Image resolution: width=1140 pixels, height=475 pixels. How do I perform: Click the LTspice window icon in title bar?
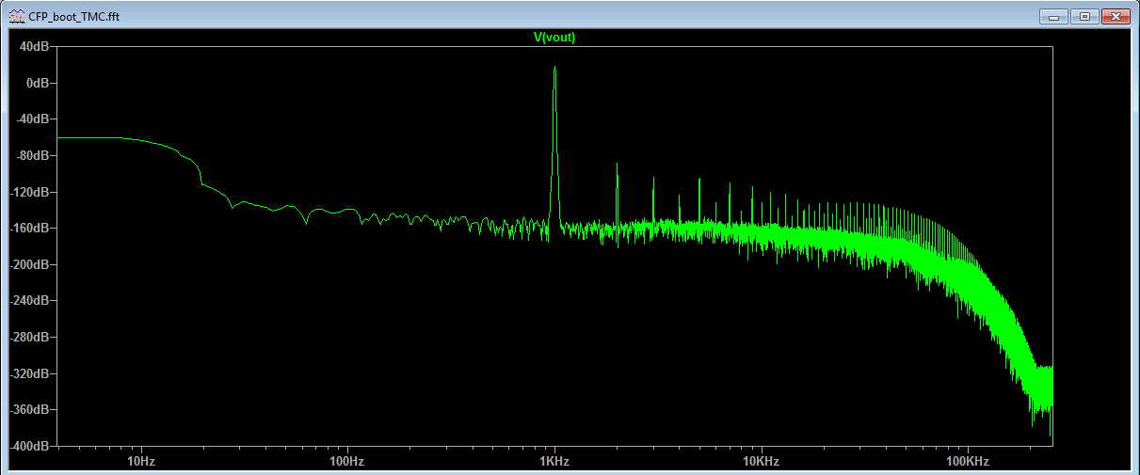[x=17, y=17]
